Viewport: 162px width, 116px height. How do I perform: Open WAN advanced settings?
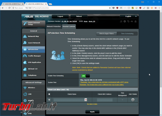[34, 101]
